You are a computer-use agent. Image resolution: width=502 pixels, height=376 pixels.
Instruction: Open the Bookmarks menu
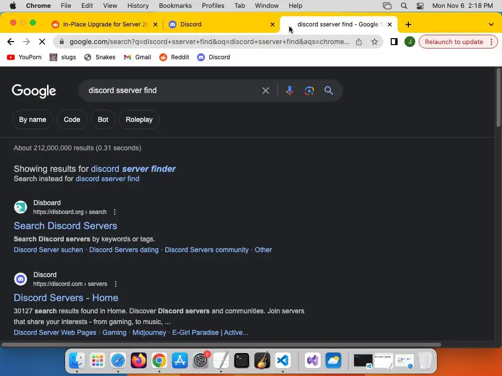(x=175, y=6)
